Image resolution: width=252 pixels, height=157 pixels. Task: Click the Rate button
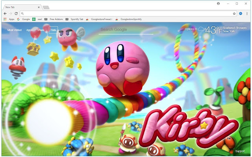coord(54,30)
